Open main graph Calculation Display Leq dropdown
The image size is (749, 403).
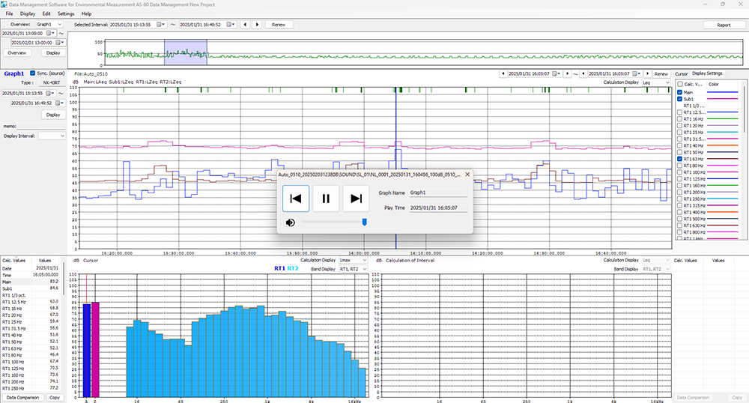pos(656,82)
